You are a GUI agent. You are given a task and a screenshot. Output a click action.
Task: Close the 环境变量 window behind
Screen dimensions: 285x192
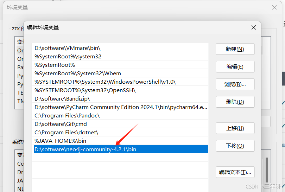pyautogui.click(x=274, y=7)
